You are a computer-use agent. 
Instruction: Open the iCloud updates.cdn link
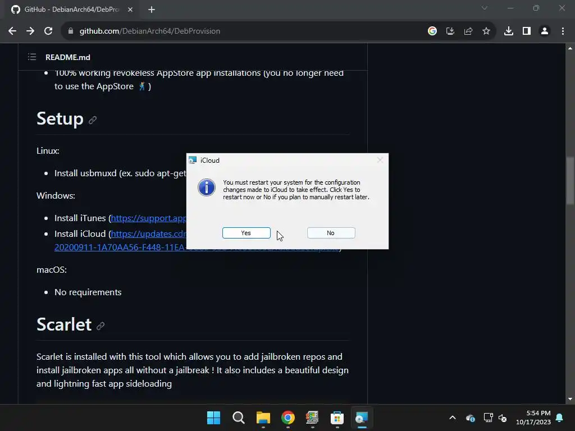click(148, 234)
